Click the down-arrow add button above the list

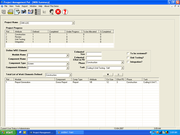[108, 75]
